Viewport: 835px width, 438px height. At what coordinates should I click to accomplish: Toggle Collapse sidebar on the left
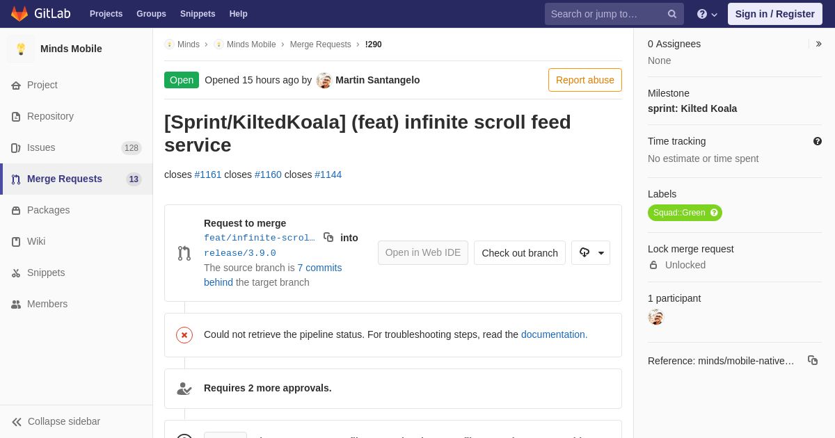pos(56,421)
